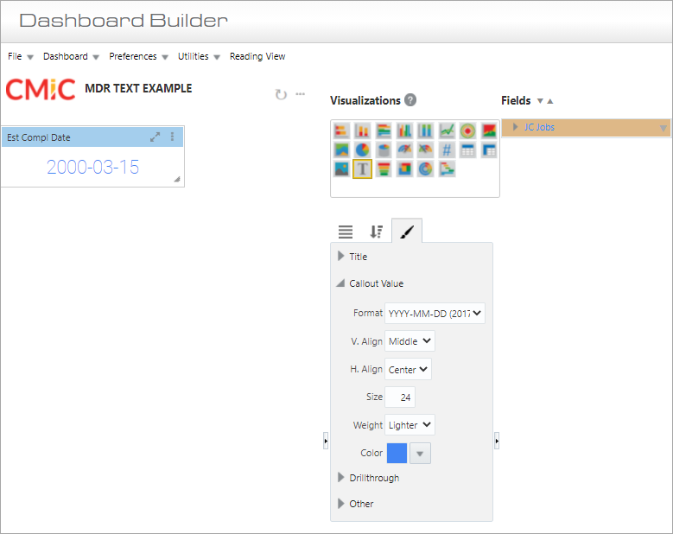The width and height of the screenshot is (673, 534).
Task: Click the refresh dashboard icon
Action: click(281, 94)
